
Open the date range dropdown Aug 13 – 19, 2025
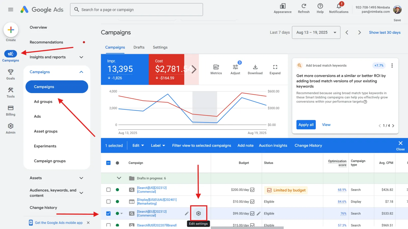coord(316,32)
